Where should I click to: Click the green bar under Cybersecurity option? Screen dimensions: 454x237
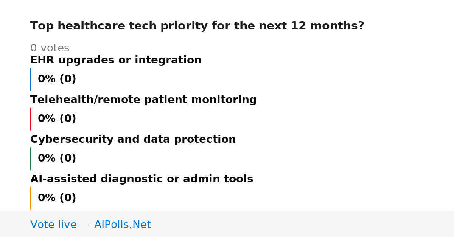(x=30, y=159)
